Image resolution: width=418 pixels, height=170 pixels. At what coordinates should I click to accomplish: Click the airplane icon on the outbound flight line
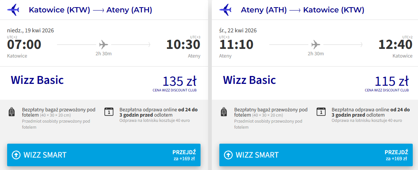tap(104, 45)
